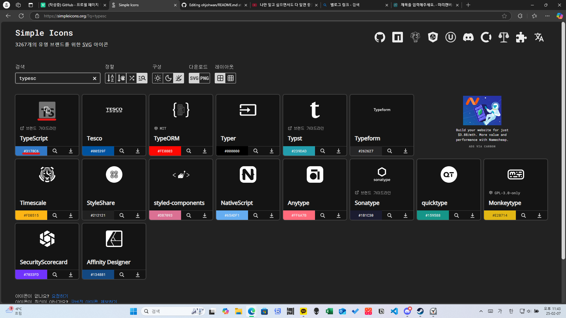The width and height of the screenshot is (566, 318).
Task: Switch to the 벨로그 링크 search tab
Action: point(356,5)
